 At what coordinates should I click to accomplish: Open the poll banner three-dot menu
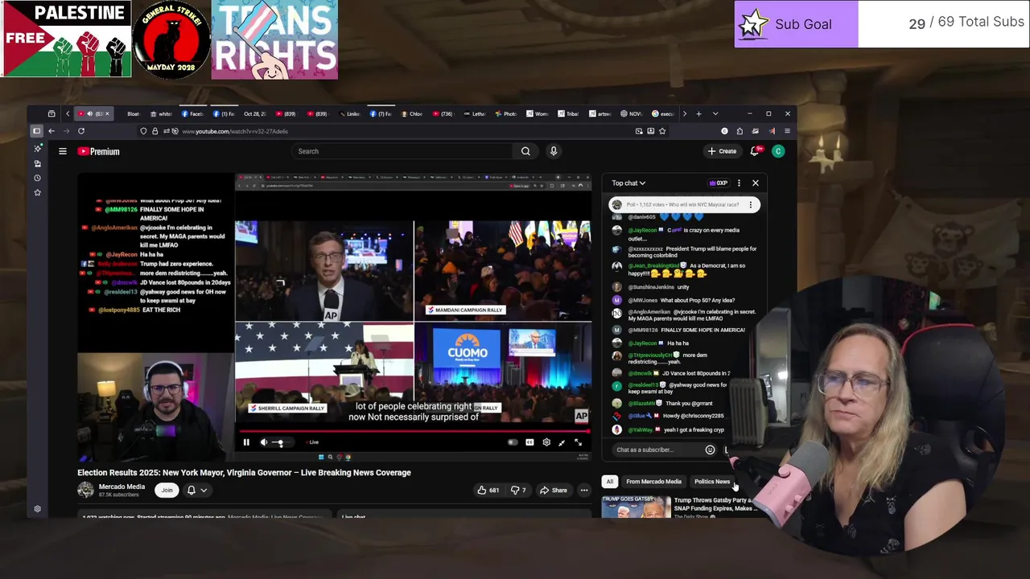click(751, 205)
